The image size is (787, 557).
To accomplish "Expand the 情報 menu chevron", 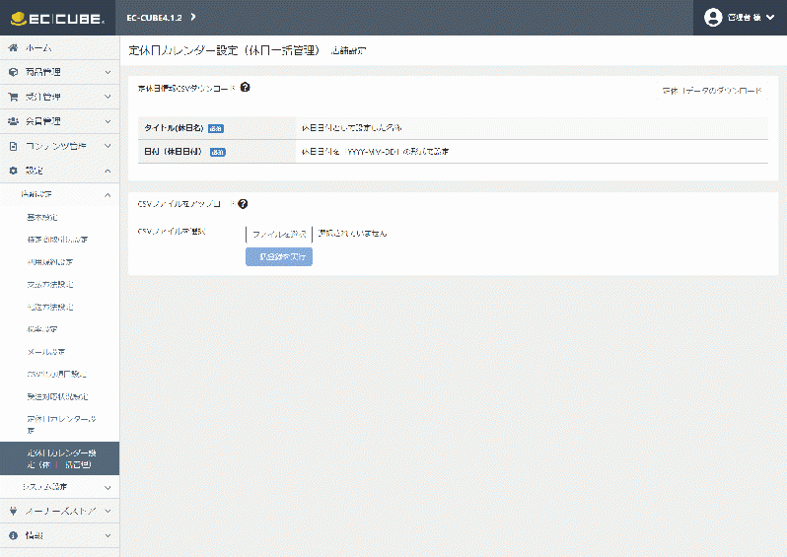I will click(107, 536).
